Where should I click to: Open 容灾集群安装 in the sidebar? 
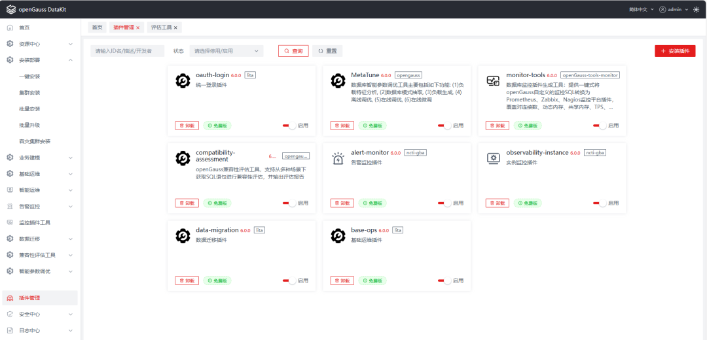[35, 141]
